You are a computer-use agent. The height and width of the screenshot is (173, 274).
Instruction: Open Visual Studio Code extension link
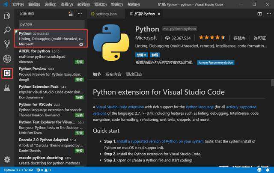click(x=120, y=107)
